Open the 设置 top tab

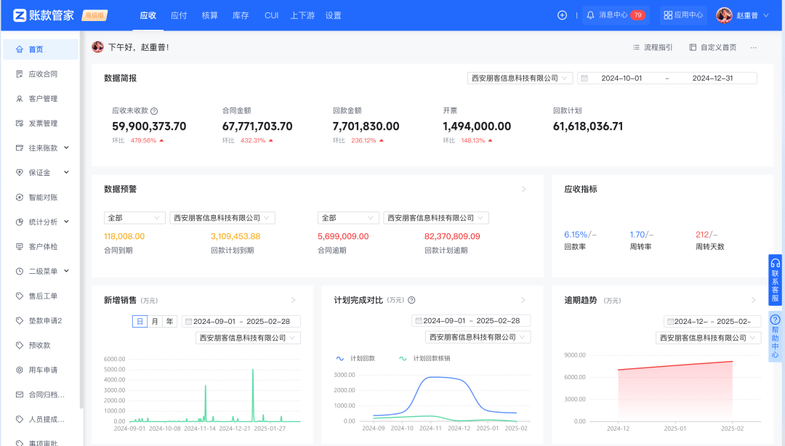(334, 15)
